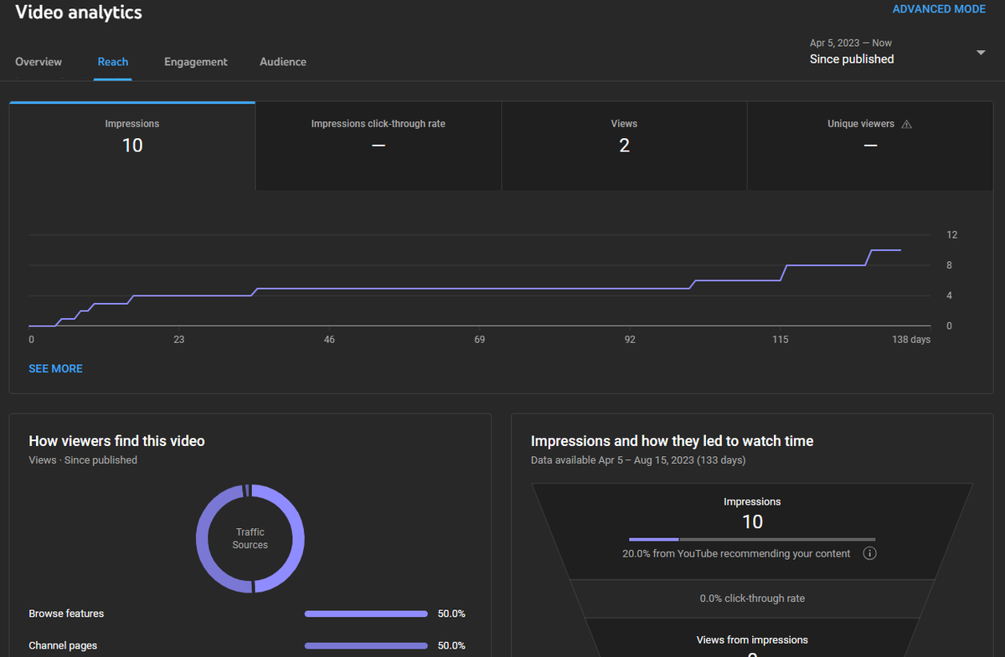Viewport: 1005px width, 657px height.
Task: Open the Overview tab
Action: 39,62
